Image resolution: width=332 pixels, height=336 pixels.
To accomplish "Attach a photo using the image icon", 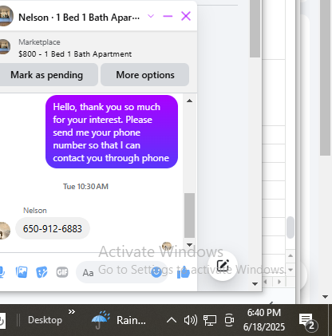I will click(22, 272).
